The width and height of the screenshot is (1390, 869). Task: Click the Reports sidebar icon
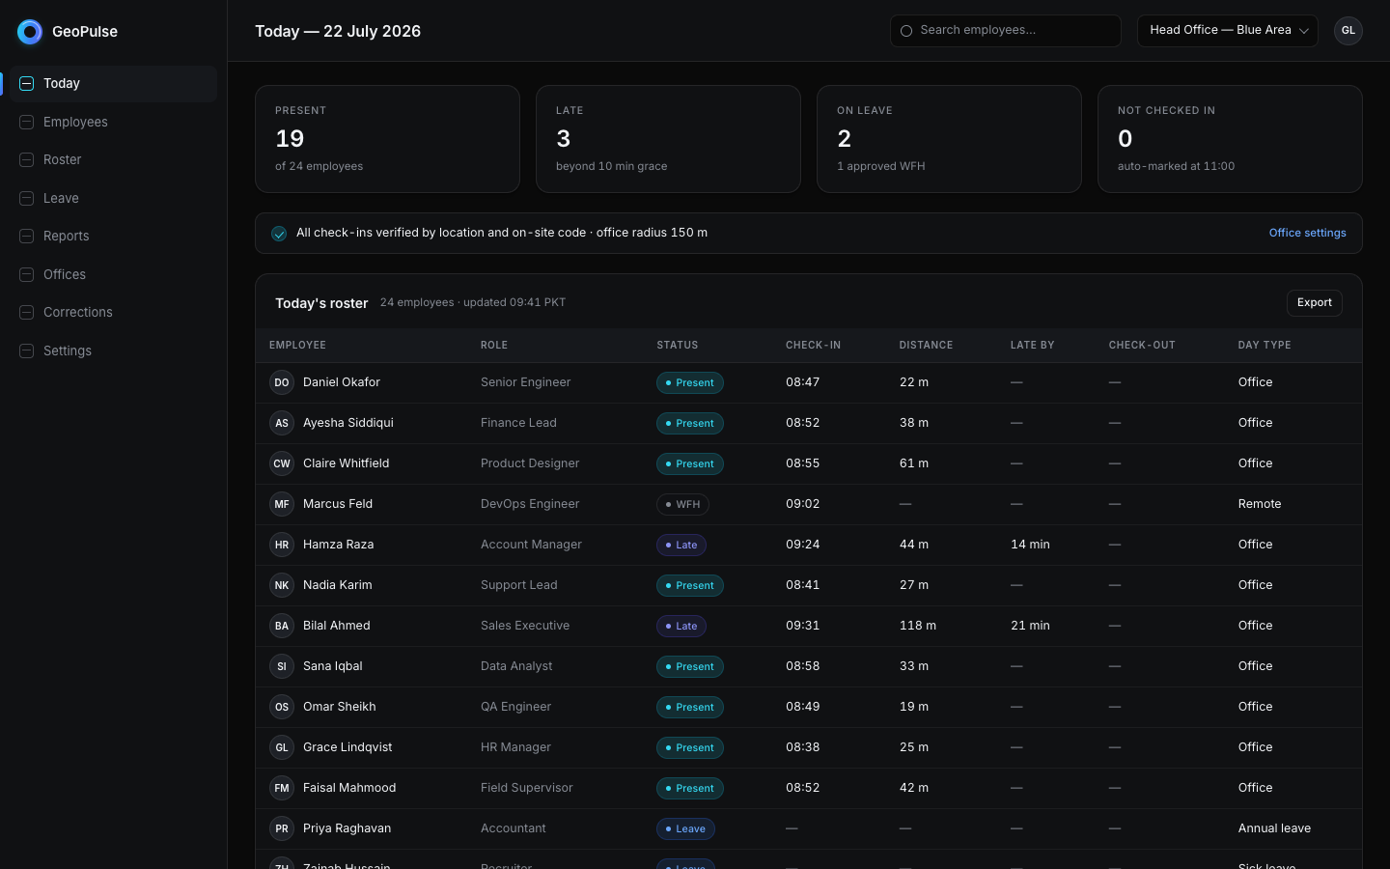click(27, 237)
